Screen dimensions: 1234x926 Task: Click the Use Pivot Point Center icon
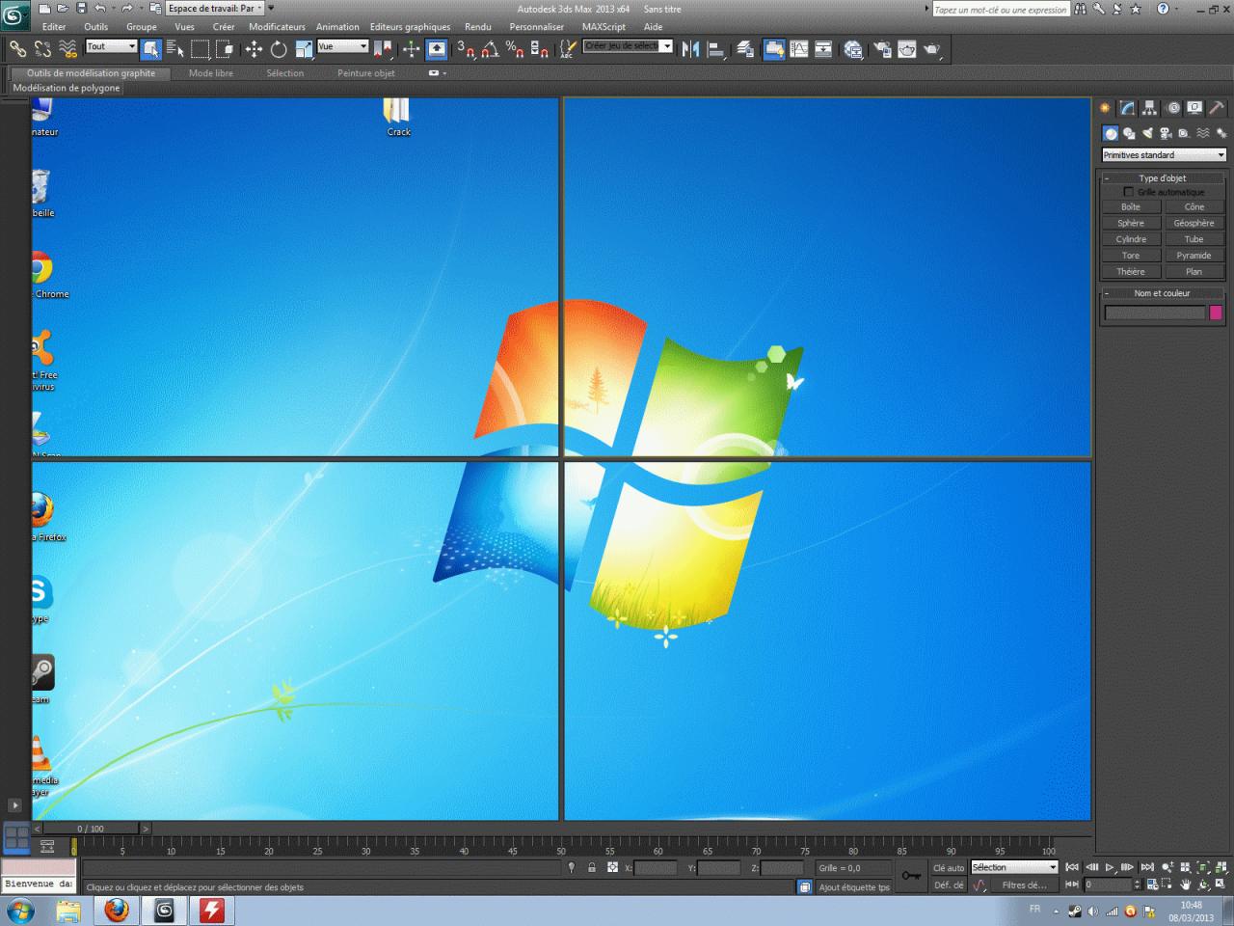click(x=385, y=49)
